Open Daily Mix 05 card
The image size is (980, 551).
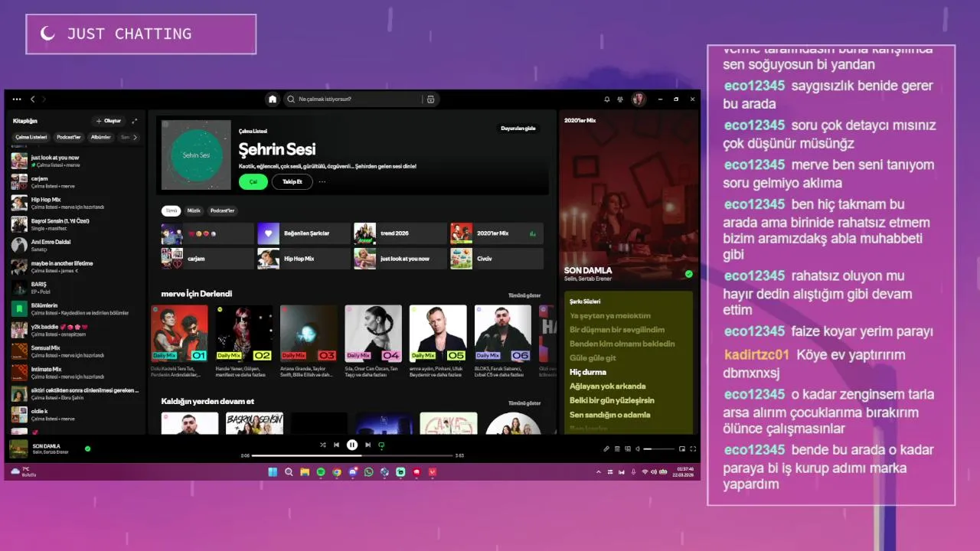pyautogui.click(x=438, y=341)
